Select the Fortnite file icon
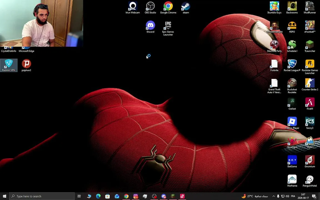 click(274, 65)
